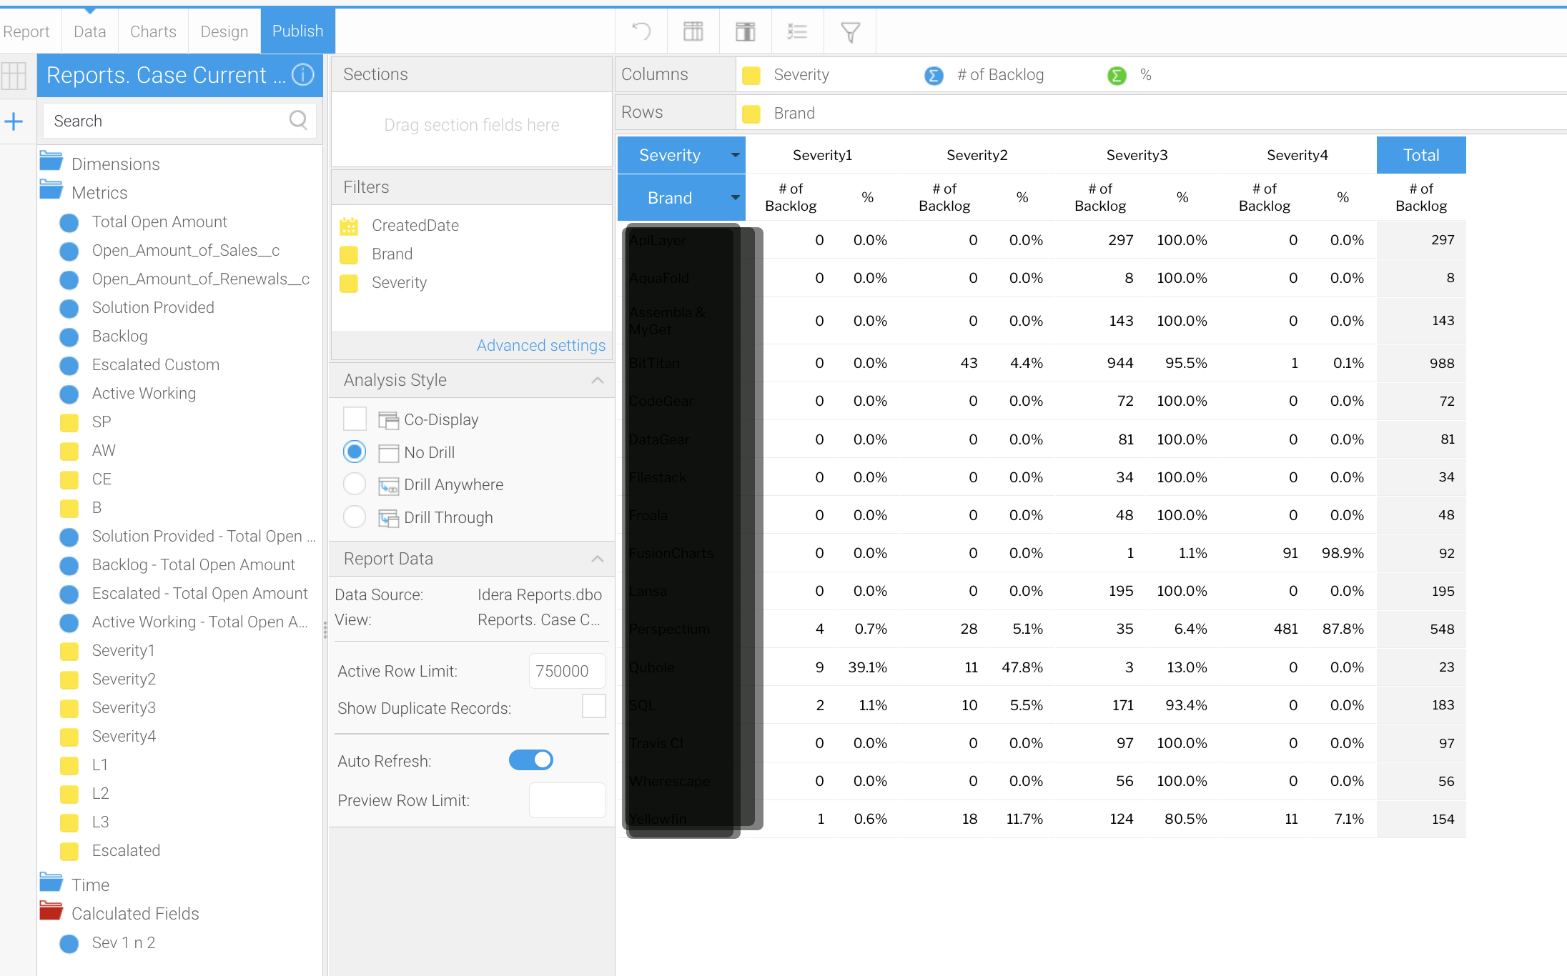Image resolution: width=1567 pixels, height=976 pixels.
Task: Switch to the Charts tab
Action: click(x=153, y=31)
